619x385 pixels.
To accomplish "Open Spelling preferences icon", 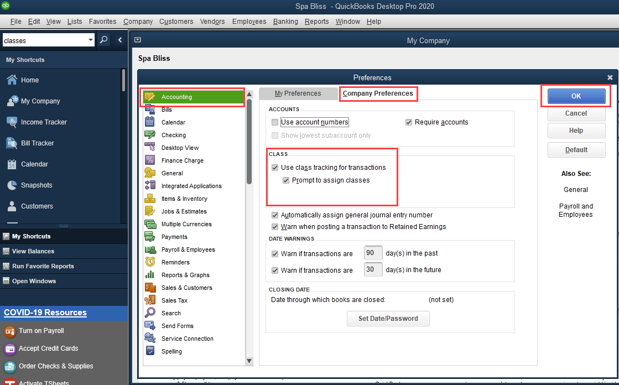I will 149,351.
